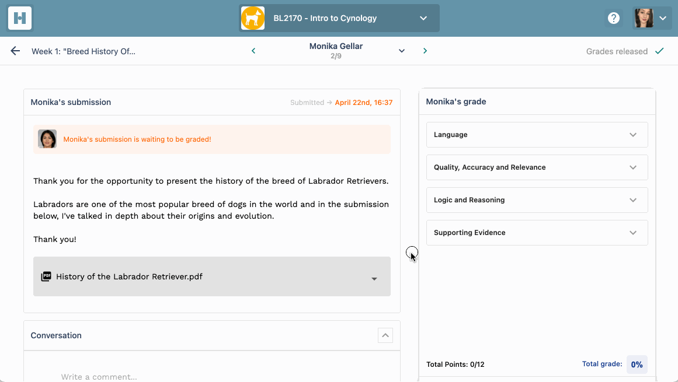This screenshot has height=382, width=678.
Task: Expand the user account menu chevron
Action: 663,18
